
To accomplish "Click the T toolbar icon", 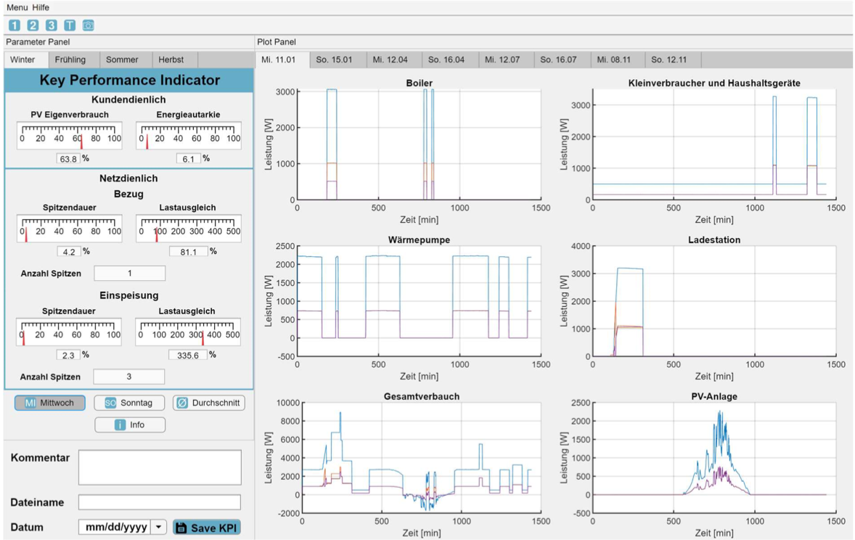I will click(x=69, y=25).
